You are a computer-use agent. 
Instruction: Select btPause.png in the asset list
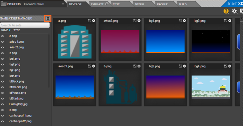(x=18, y=93)
